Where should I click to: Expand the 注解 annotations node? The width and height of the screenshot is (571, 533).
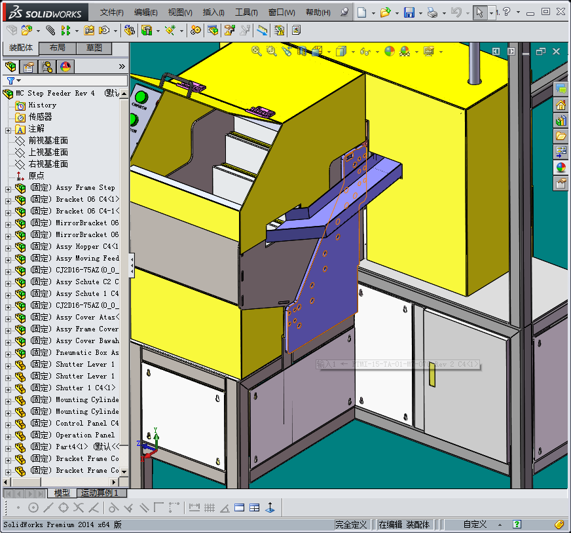(x=8, y=130)
